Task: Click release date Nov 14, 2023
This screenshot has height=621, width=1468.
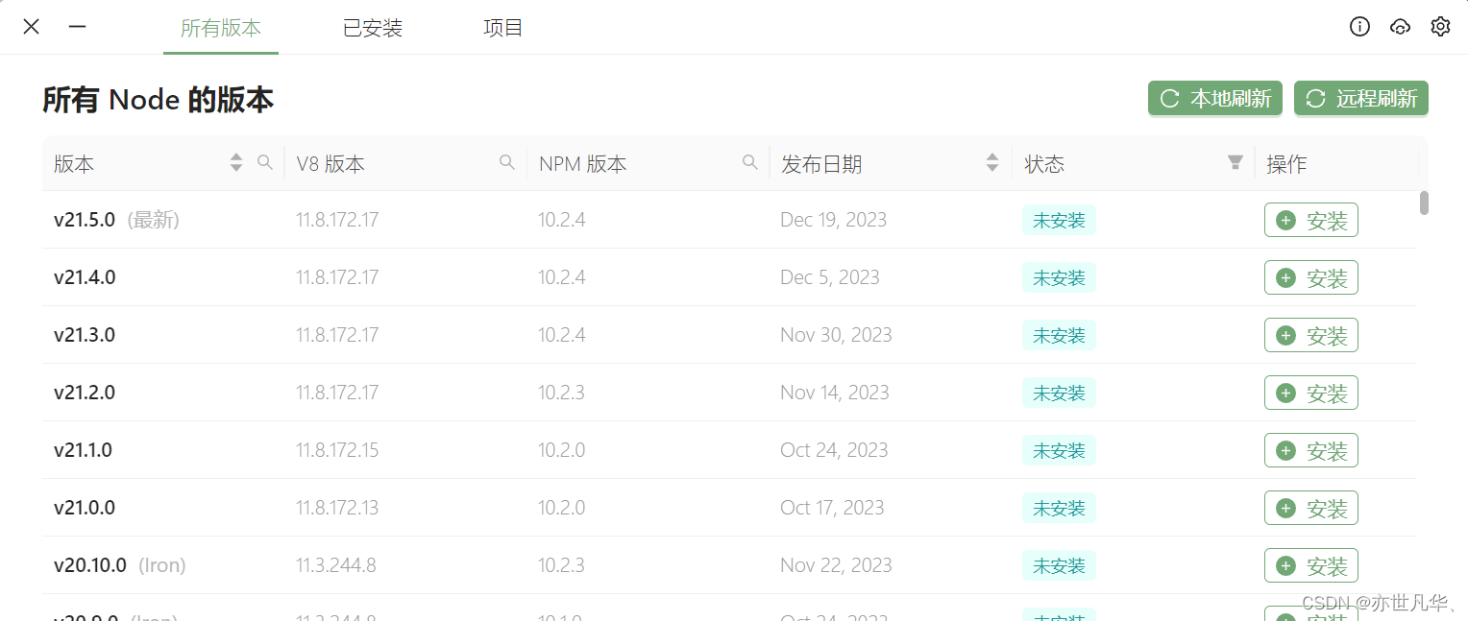Action: tap(835, 393)
